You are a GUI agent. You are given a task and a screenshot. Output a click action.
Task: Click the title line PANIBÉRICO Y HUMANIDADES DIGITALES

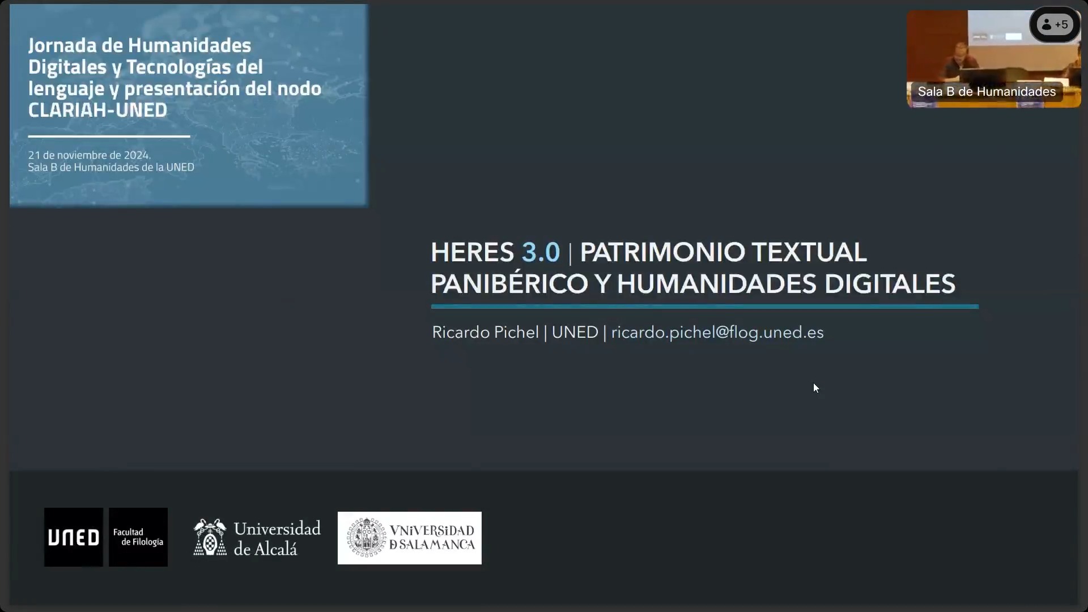693,284
